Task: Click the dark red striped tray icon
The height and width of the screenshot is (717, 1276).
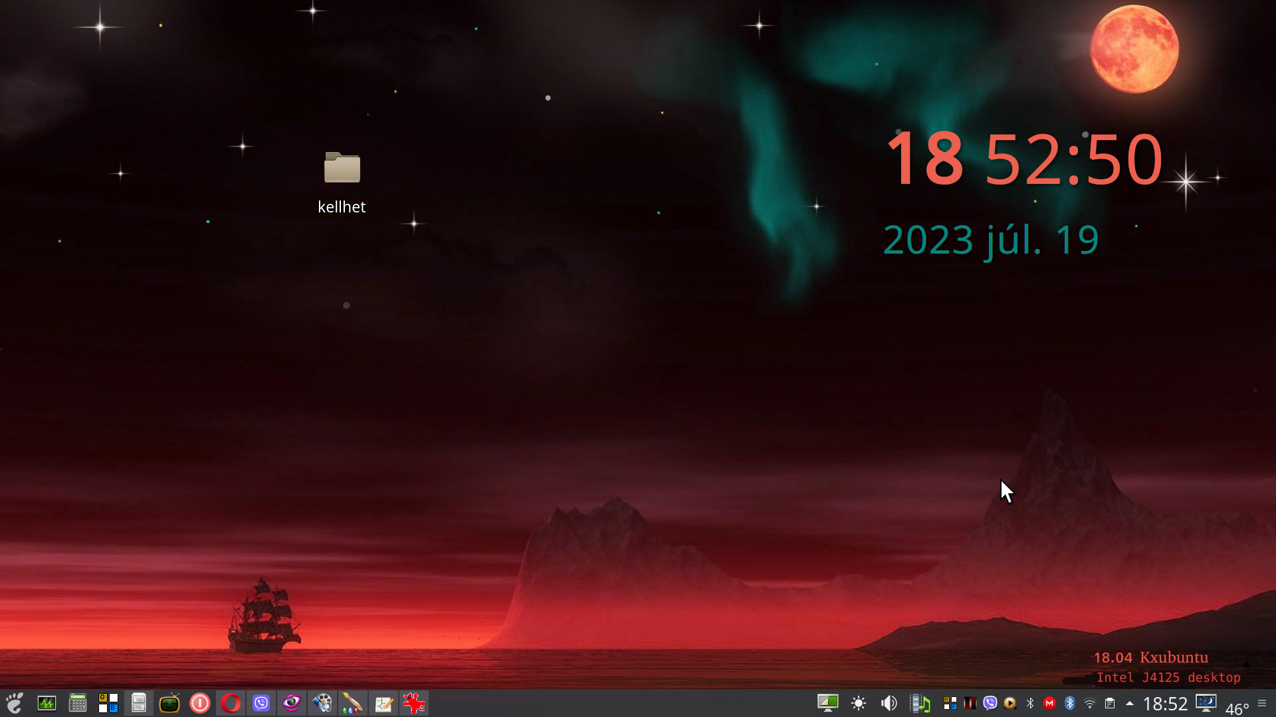Action: (970, 703)
